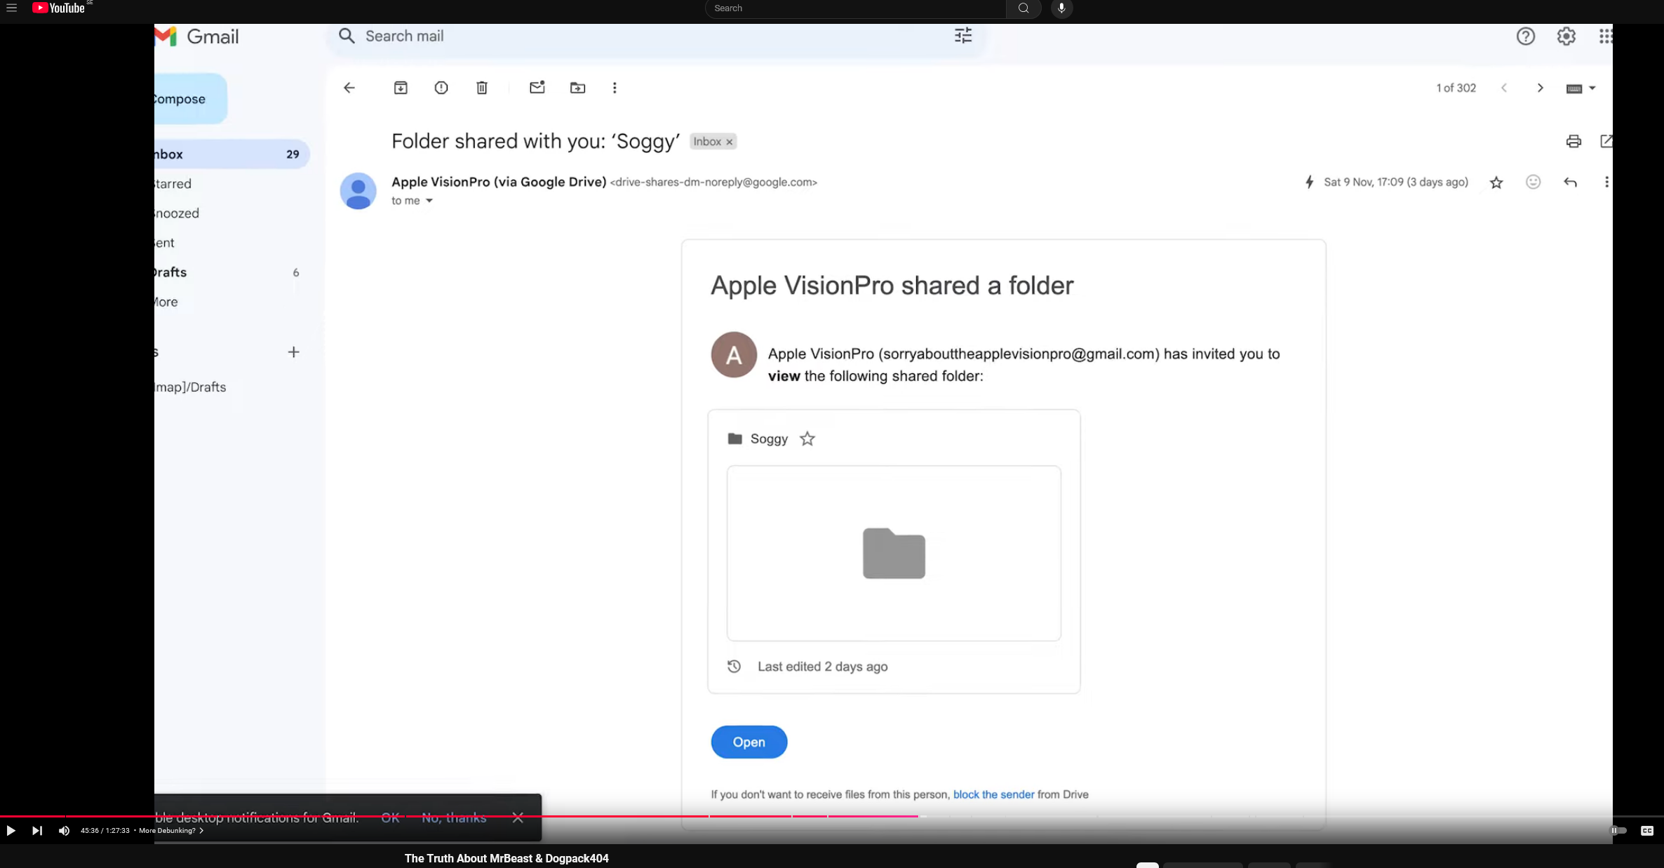Open Gmail settings gear
The image size is (1664, 868).
pyautogui.click(x=1566, y=36)
